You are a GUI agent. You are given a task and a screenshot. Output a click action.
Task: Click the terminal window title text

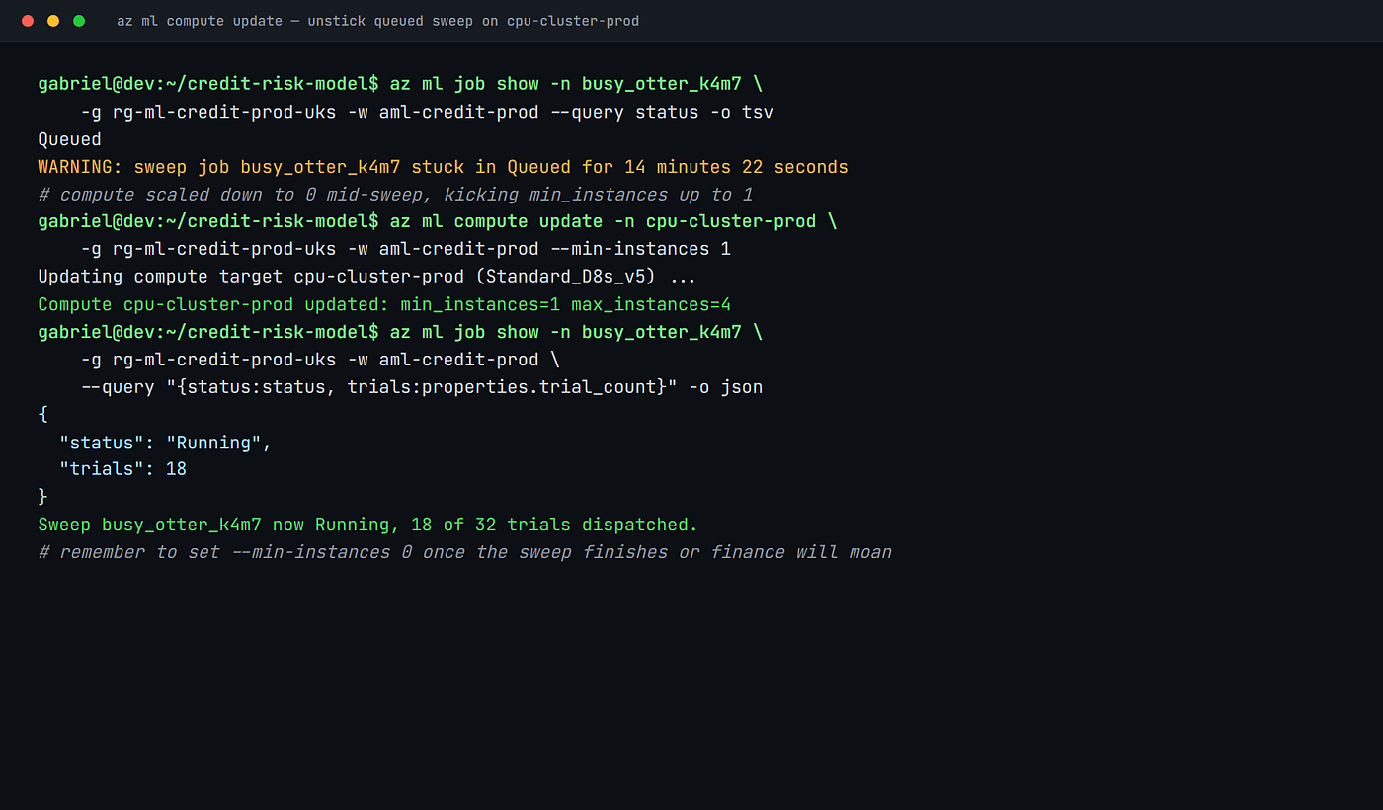pos(377,21)
